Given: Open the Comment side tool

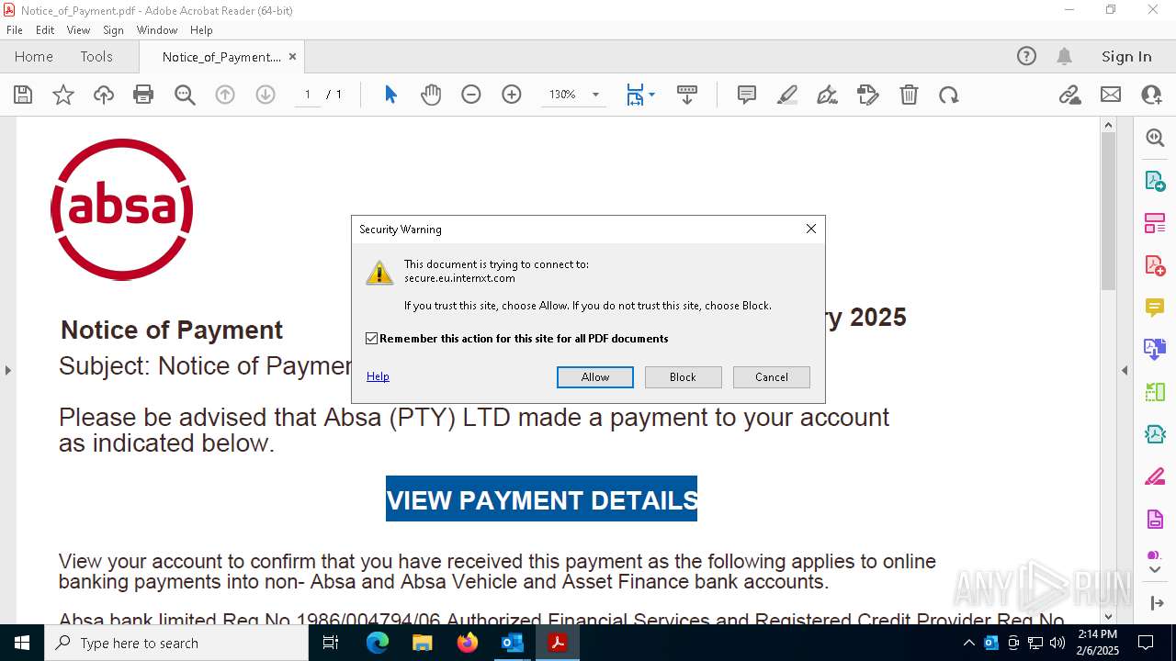Looking at the screenshot, I should [1155, 308].
